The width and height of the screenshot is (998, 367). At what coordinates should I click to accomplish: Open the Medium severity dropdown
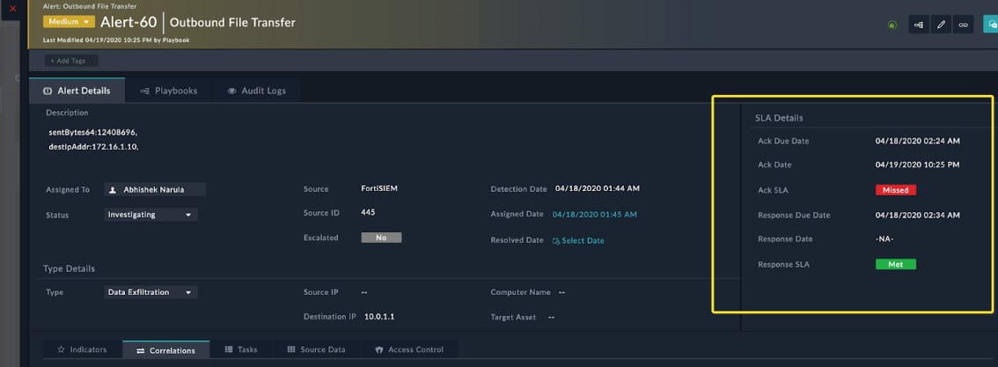(69, 22)
